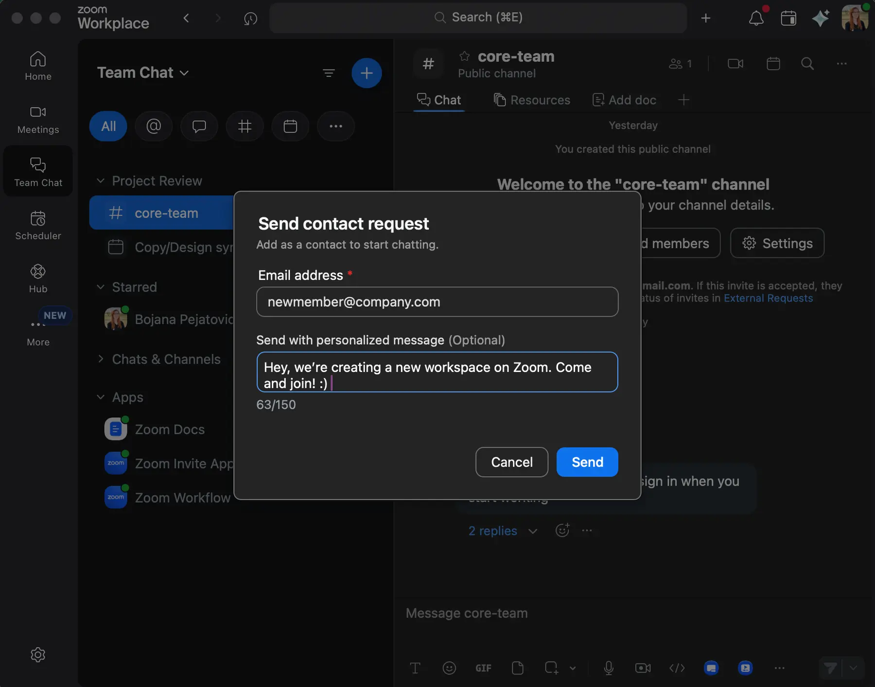Viewport: 875px width, 687px height.
Task: Open settings gear in sidebar
Action: coord(38,654)
